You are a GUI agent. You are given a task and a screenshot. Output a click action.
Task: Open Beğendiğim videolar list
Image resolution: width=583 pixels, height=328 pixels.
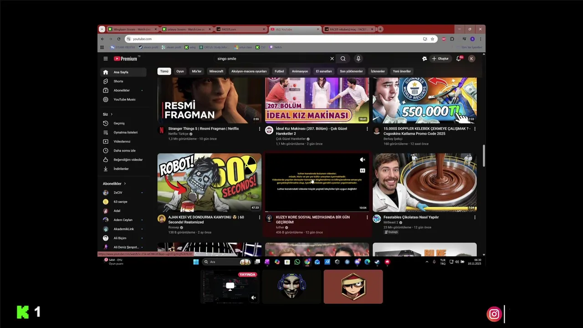(123, 159)
